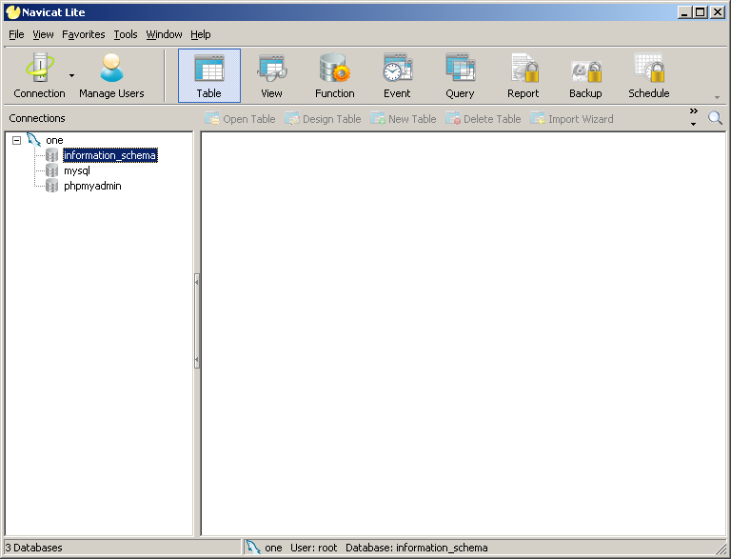
Task: Click the phpmyadmin database cylinder icon
Action: pos(51,186)
